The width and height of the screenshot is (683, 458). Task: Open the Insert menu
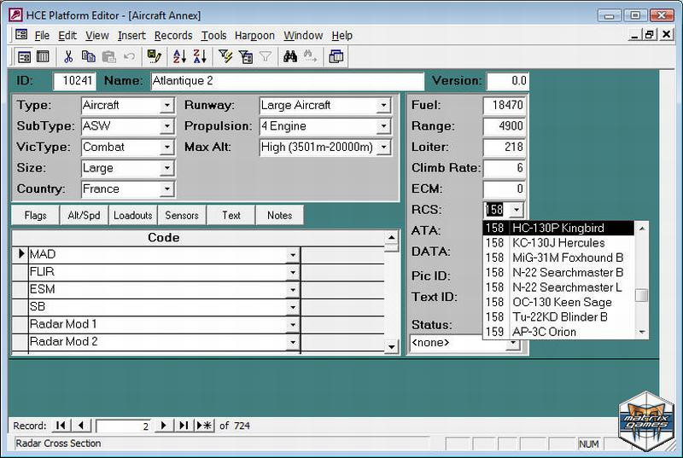(131, 35)
